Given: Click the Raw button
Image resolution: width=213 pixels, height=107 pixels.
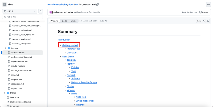Looking at the screenshot, I should coord(199,21).
